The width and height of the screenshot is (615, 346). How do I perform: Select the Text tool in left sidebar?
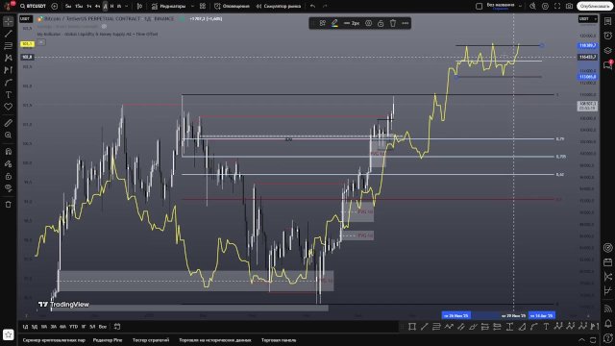point(9,94)
